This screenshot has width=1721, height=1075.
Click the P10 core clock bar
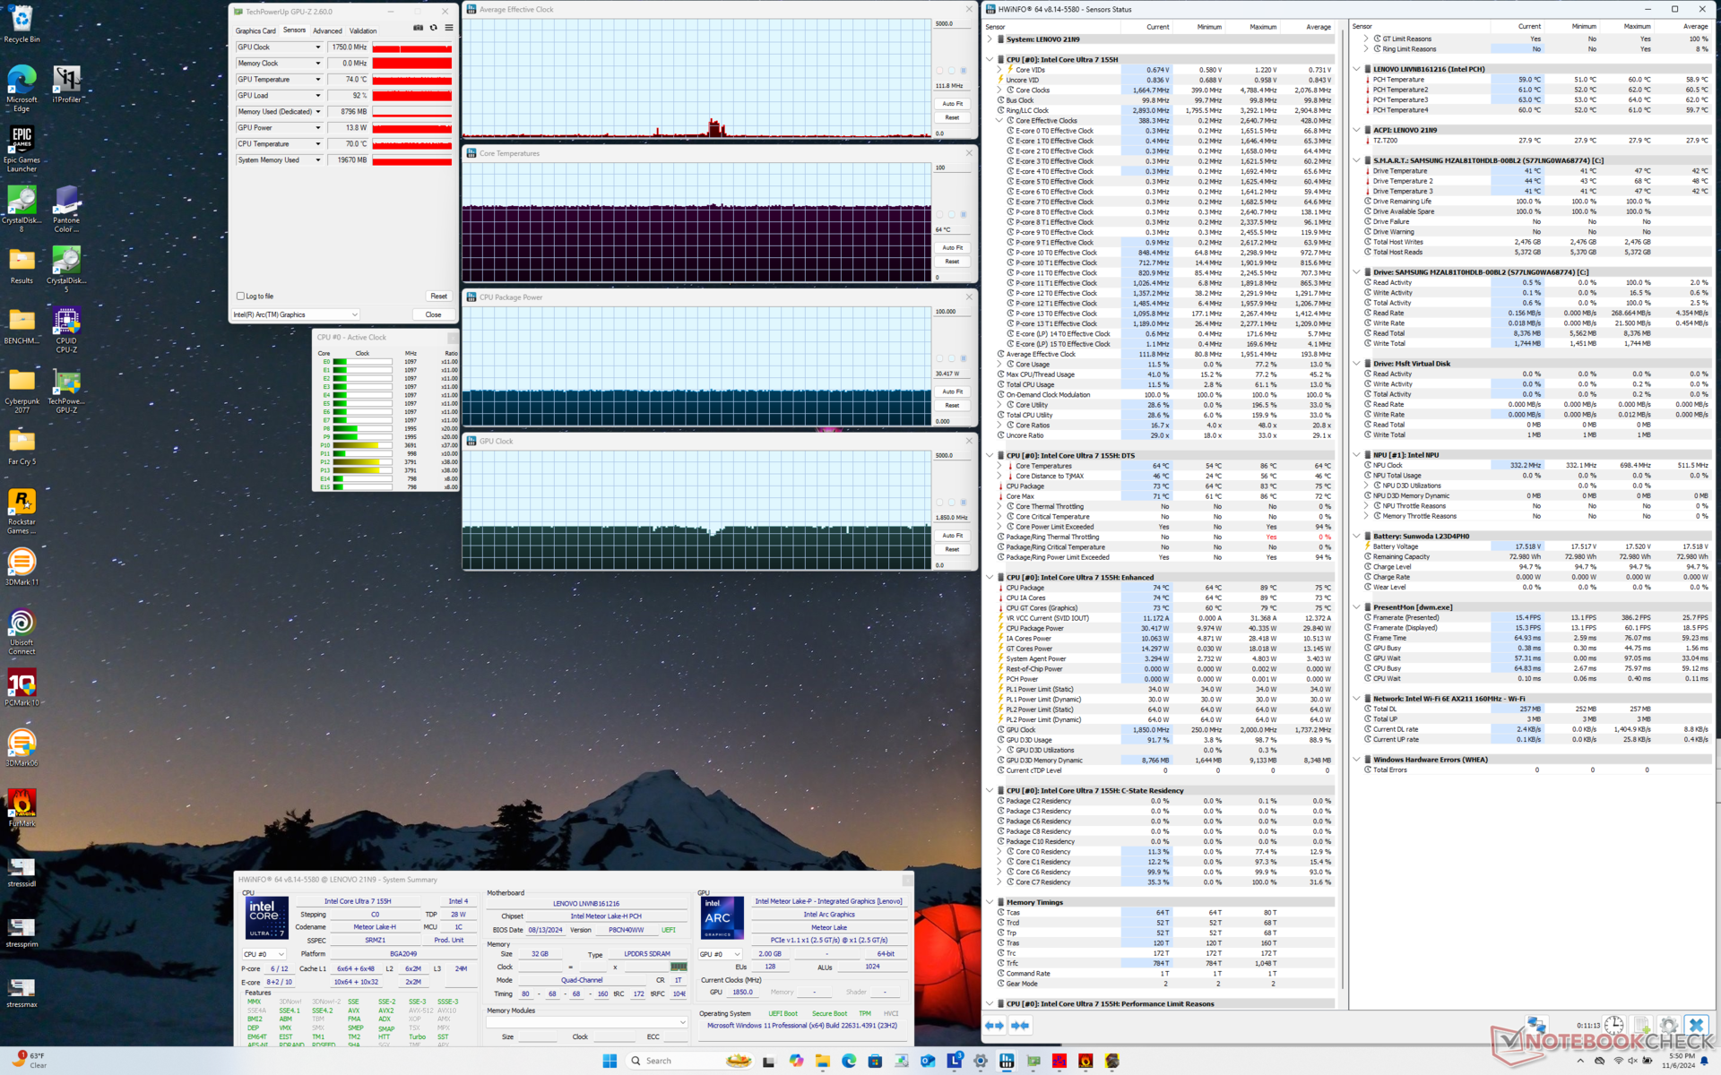362,445
